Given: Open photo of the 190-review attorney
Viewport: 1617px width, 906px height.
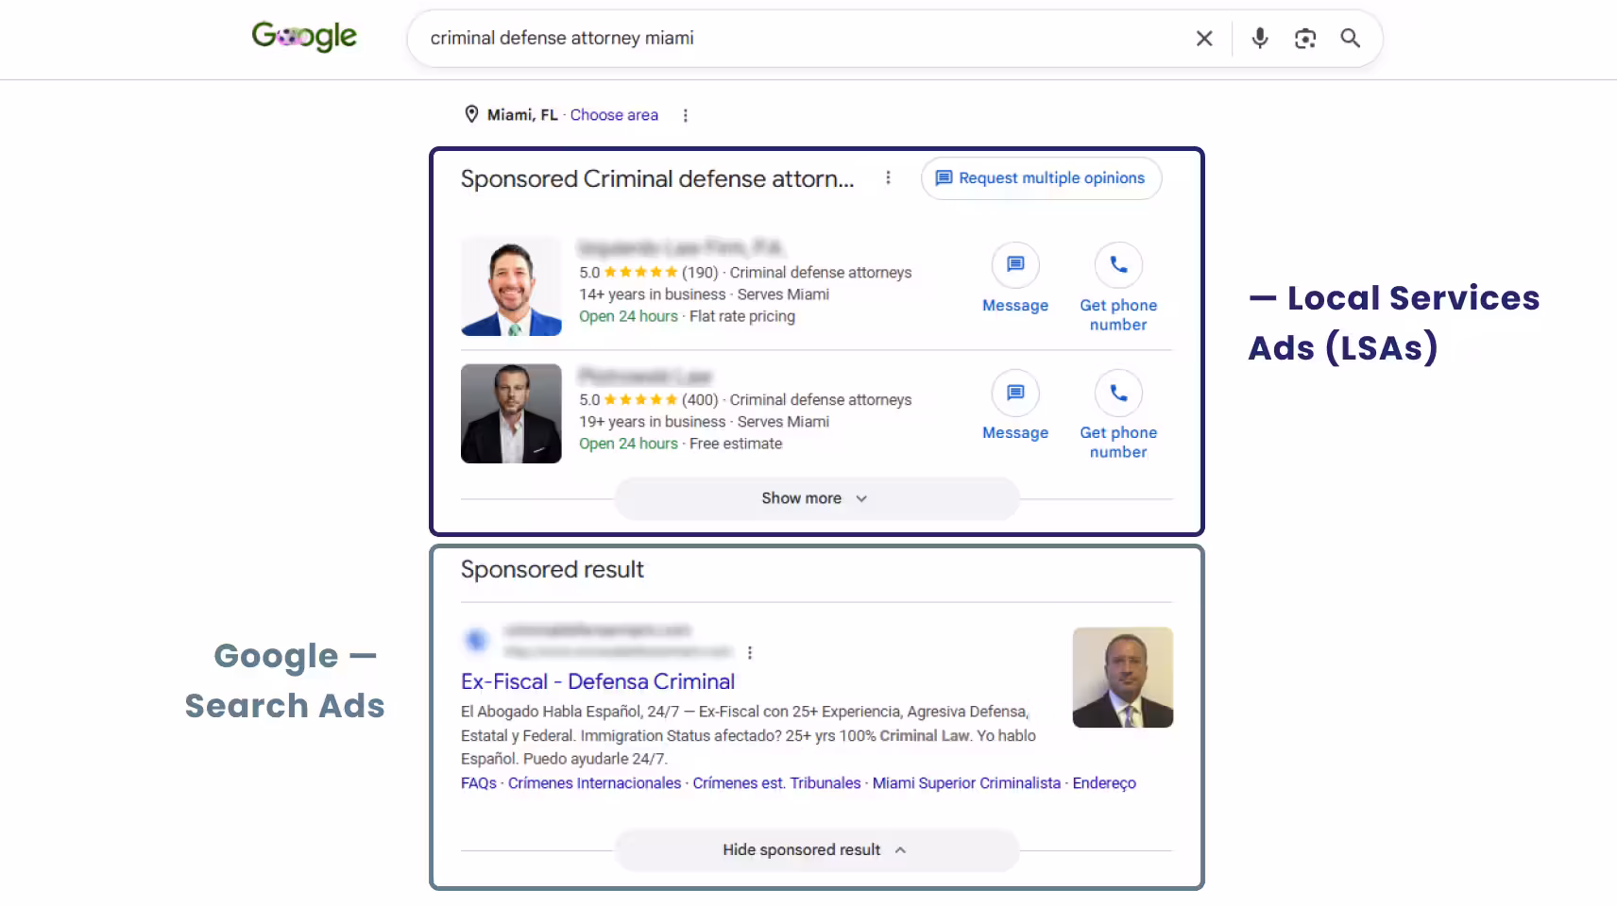Looking at the screenshot, I should [511, 286].
